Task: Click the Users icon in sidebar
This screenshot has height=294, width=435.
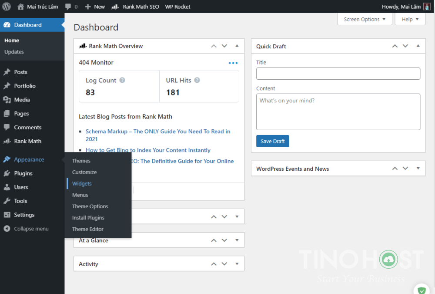Action: [x=7, y=187]
